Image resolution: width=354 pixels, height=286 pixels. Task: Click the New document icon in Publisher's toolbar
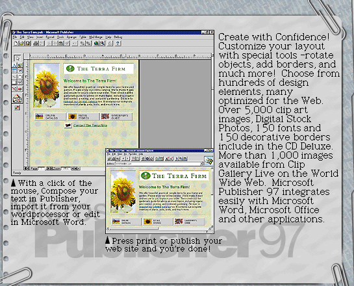[16, 44]
